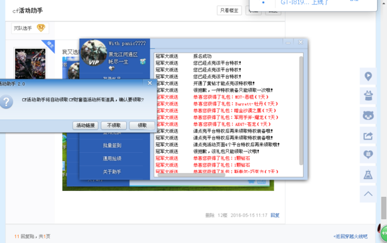
Task: Click the blue question mark dialog icon
Action: (6, 101)
